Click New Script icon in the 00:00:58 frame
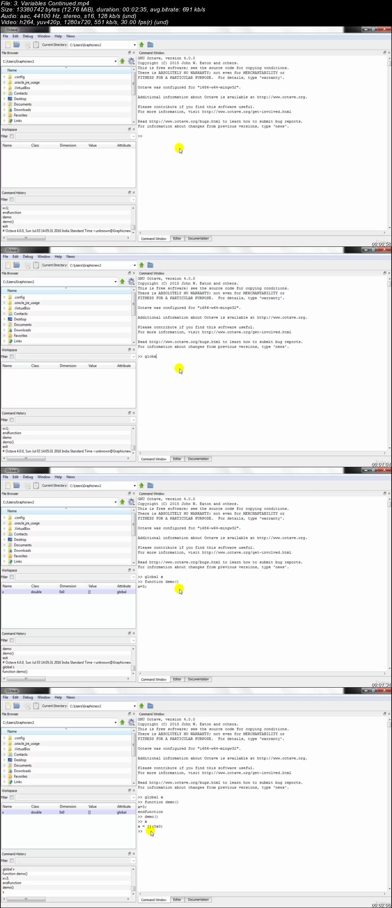 (8, 45)
